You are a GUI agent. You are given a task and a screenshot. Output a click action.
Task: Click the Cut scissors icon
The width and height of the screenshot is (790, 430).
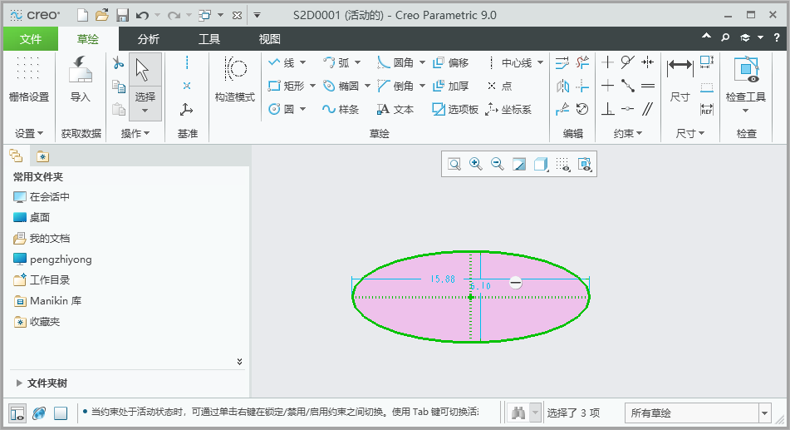119,62
